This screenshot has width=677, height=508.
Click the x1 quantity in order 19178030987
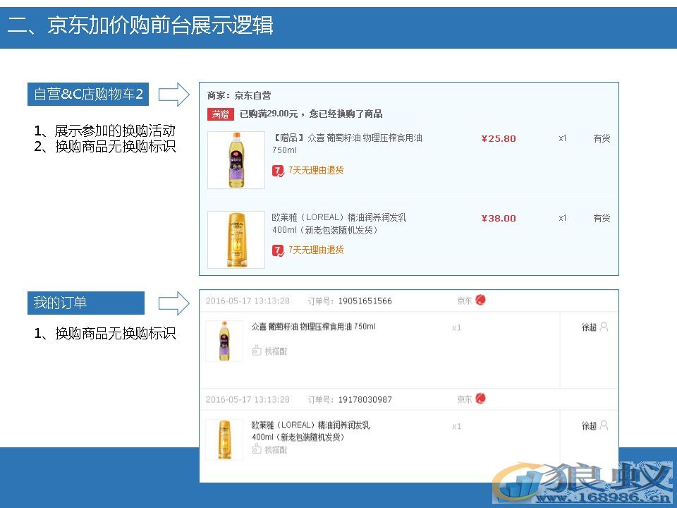point(456,427)
